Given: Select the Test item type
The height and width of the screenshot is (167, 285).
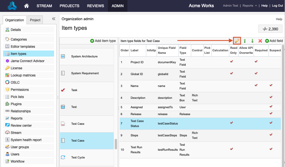Looking at the screenshot, I should 87,107.
